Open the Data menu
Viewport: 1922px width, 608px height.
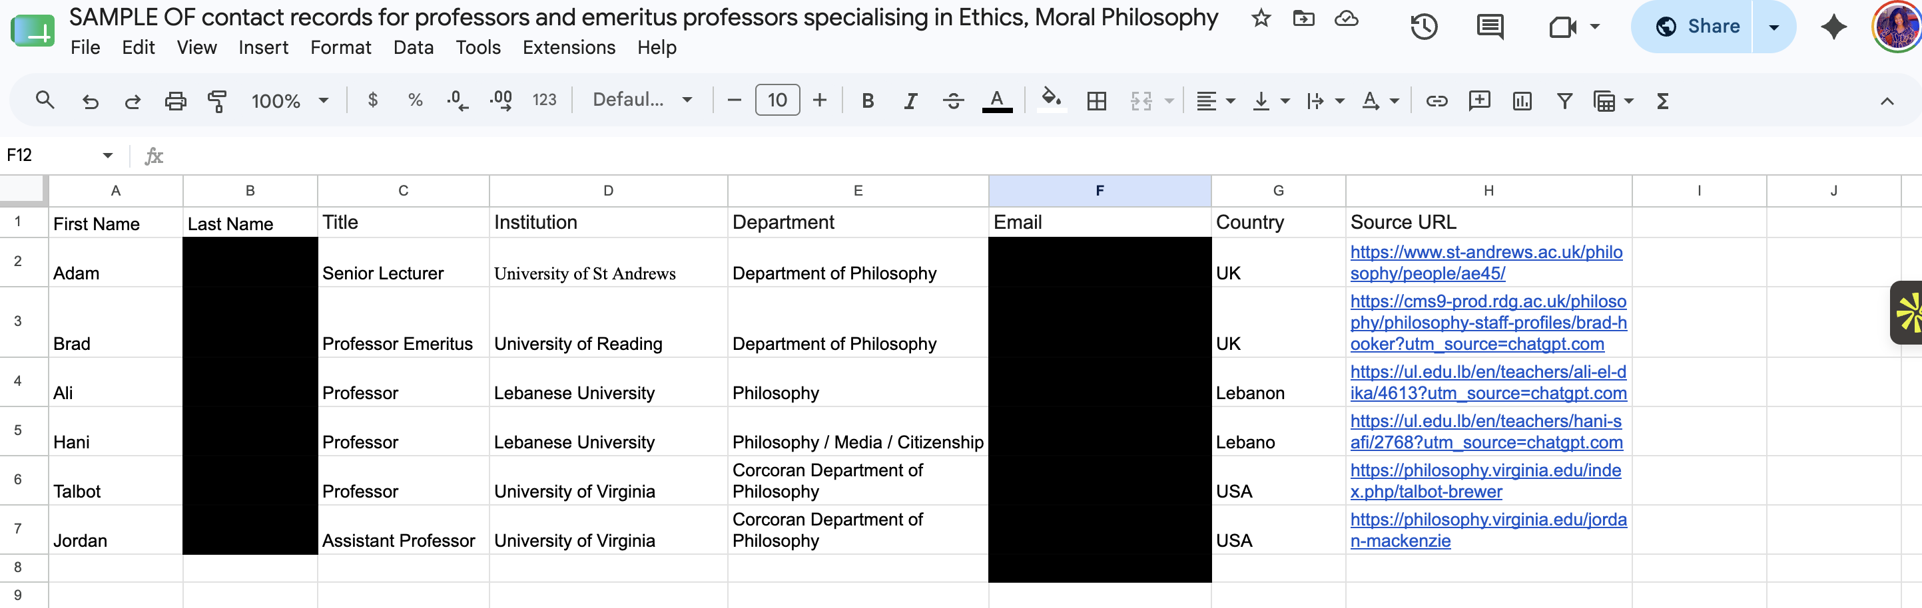coord(414,48)
